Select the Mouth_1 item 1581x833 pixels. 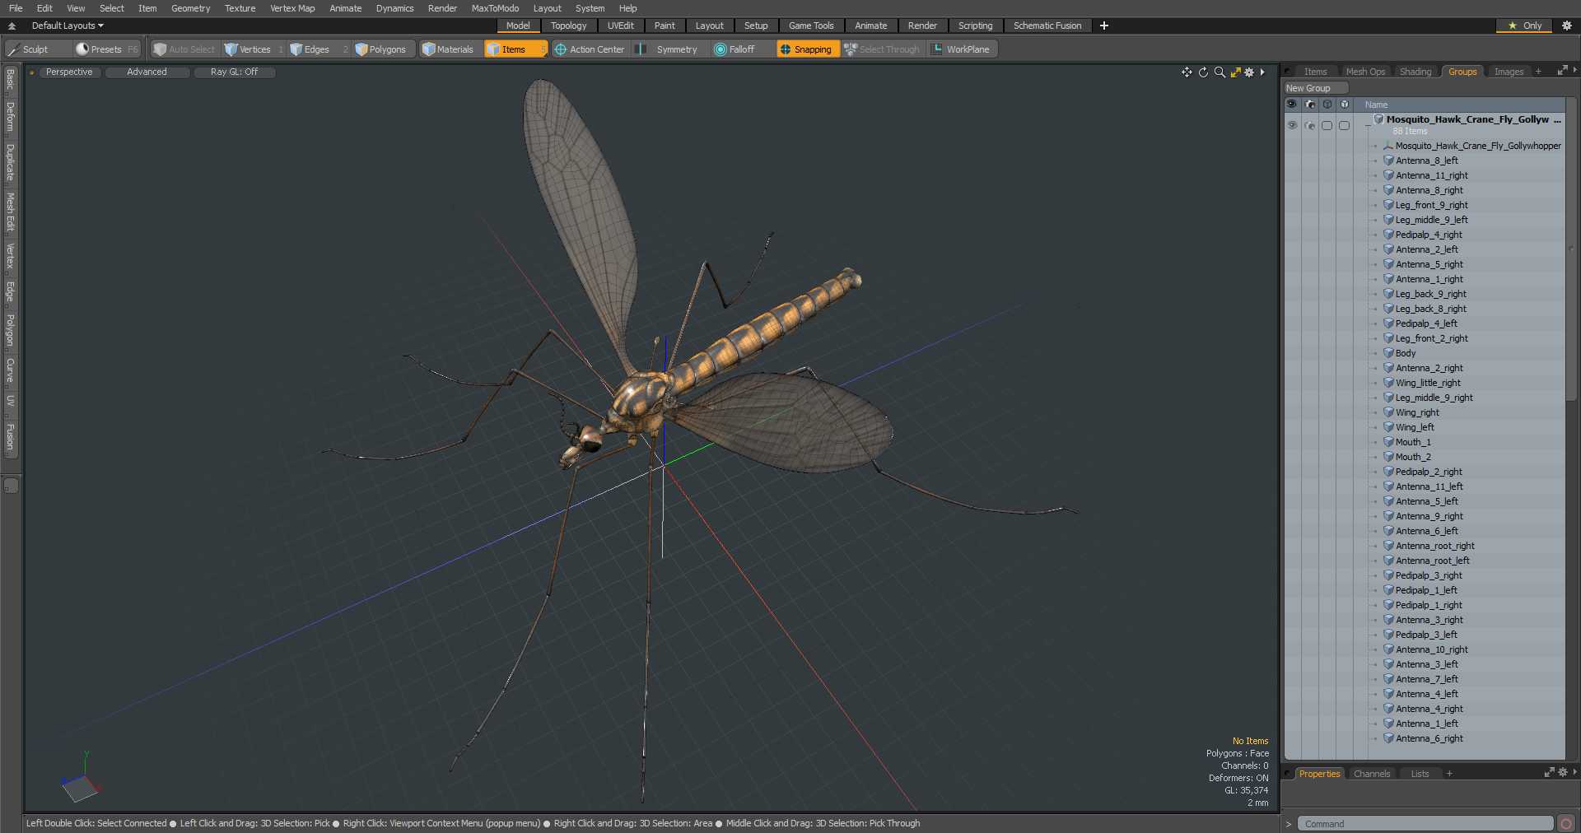[x=1413, y=442]
